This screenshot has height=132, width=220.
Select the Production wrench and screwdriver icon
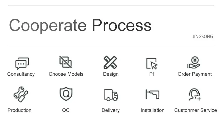pyautogui.click(x=21, y=94)
